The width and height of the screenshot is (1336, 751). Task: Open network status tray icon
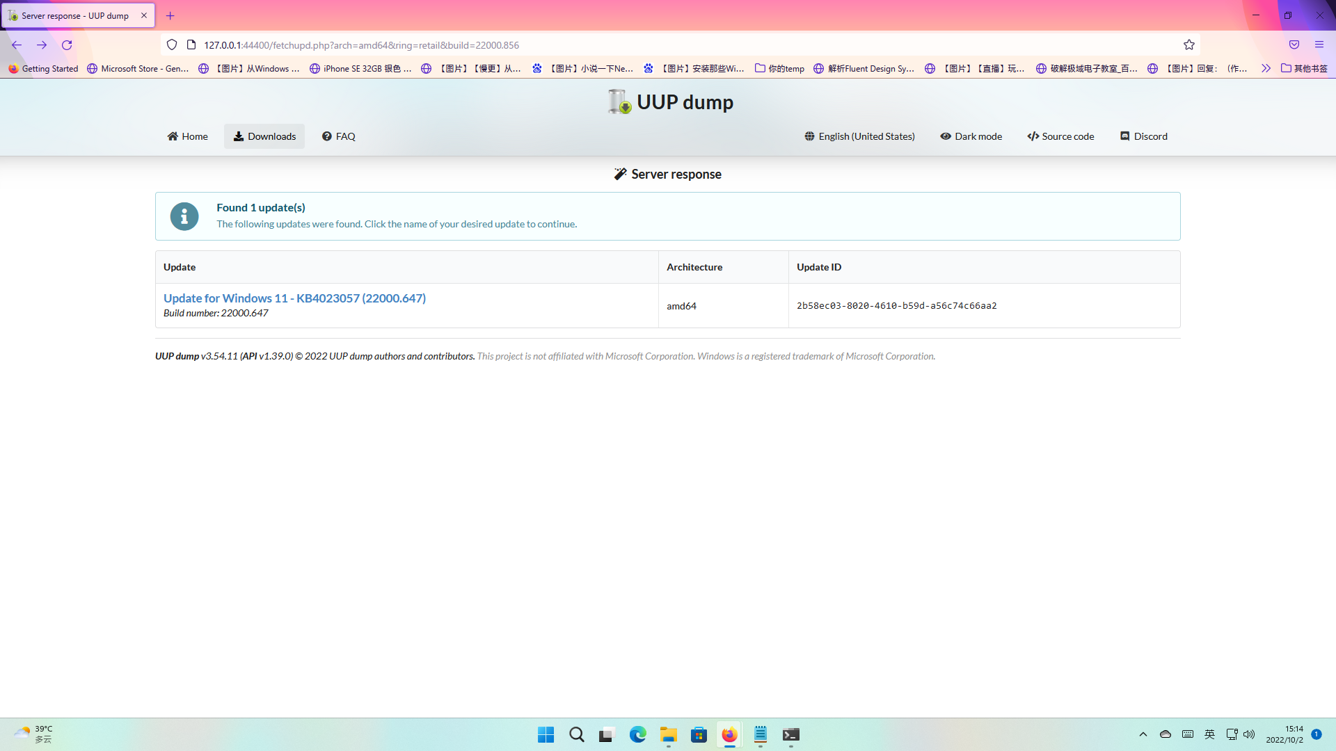[1232, 734]
